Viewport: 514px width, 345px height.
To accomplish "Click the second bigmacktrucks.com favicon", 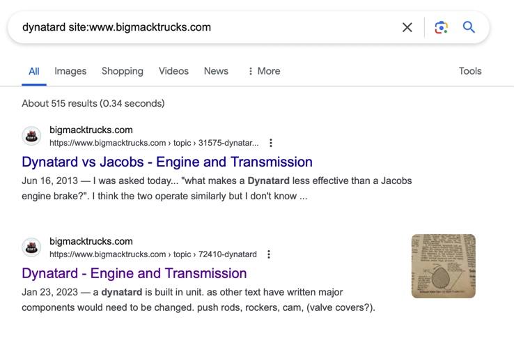I will pyautogui.click(x=31, y=247).
